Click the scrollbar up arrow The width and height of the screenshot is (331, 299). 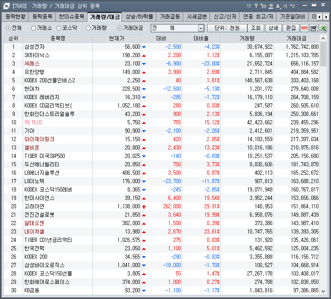pos(323,38)
